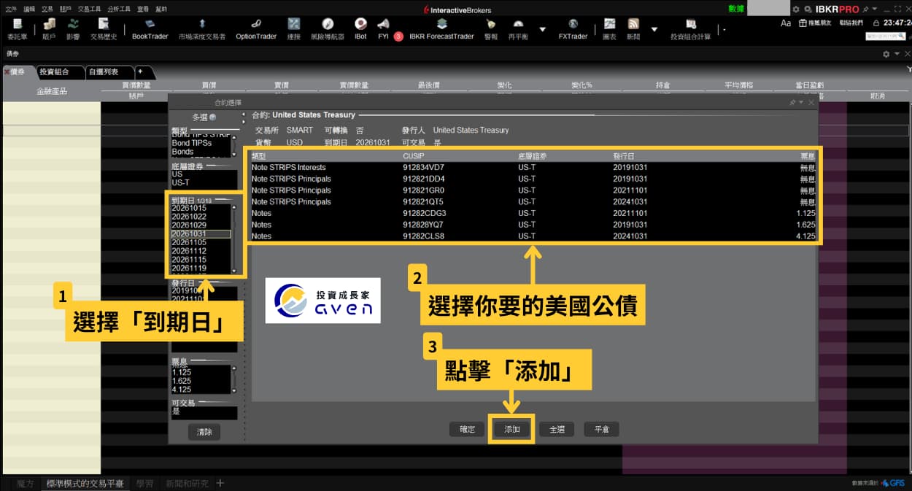Image resolution: width=912 pixels, height=491 pixels.
Task: Open 投資組合計算 portfolio calculator
Action: [690, 29]
